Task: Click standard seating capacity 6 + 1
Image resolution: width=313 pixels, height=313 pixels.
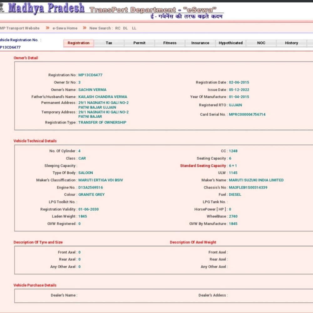Action: coord(233,166)
